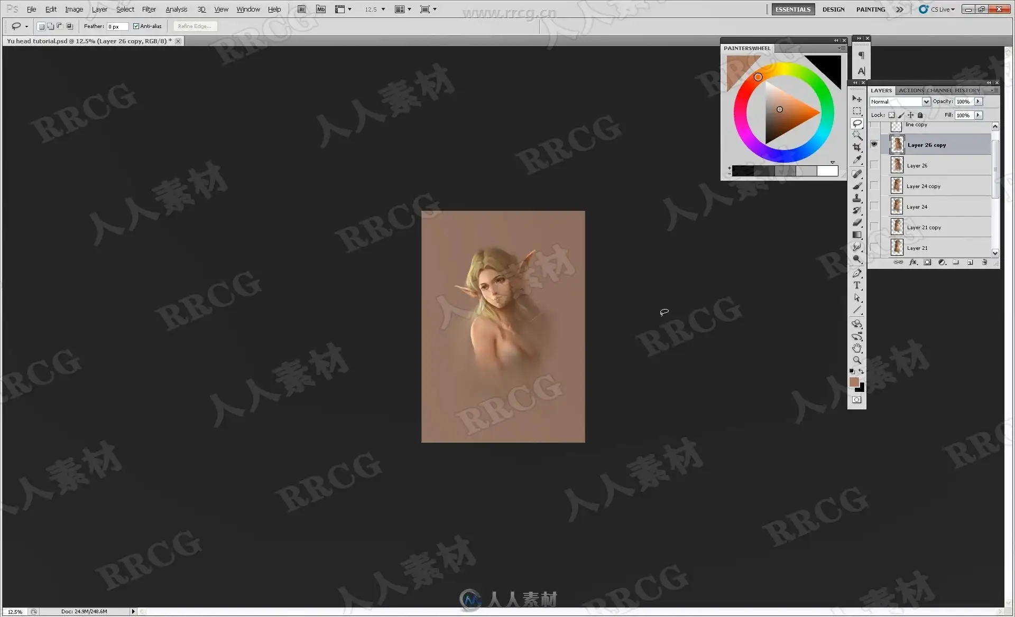Switch to the PAINTING workspace

(870, 10)
